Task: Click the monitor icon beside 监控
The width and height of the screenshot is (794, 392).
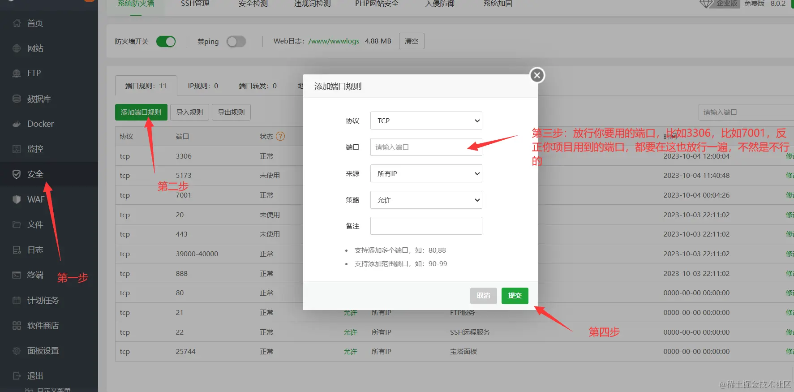Action: (x=17, y=149)
